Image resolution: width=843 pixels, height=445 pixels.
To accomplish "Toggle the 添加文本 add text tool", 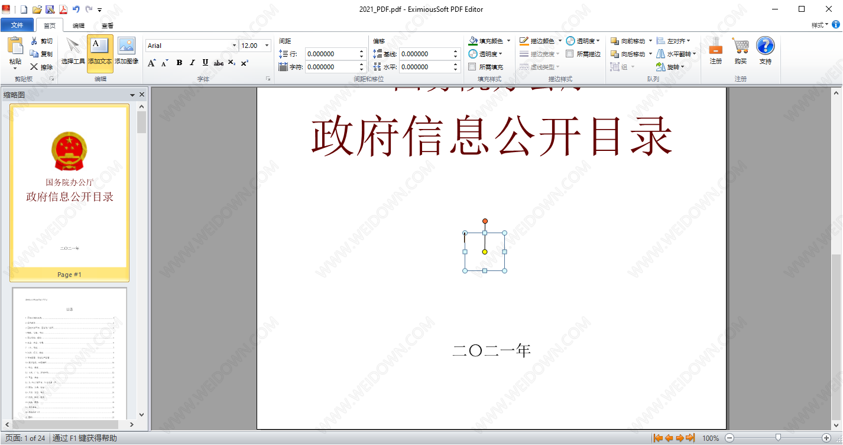I will coord(100,53).
